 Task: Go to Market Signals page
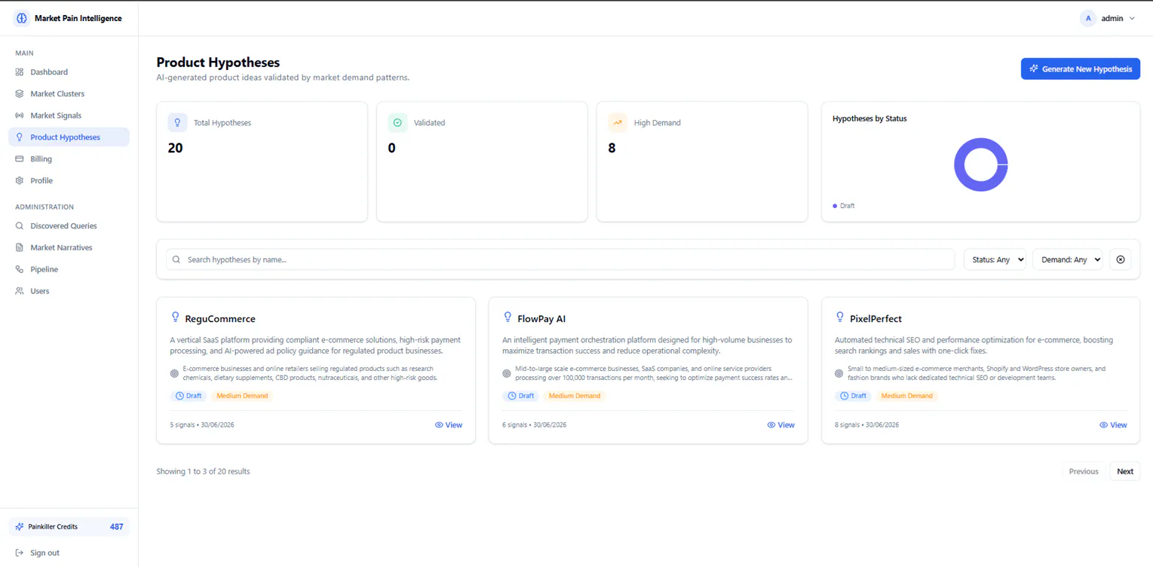tap(69, 115)
